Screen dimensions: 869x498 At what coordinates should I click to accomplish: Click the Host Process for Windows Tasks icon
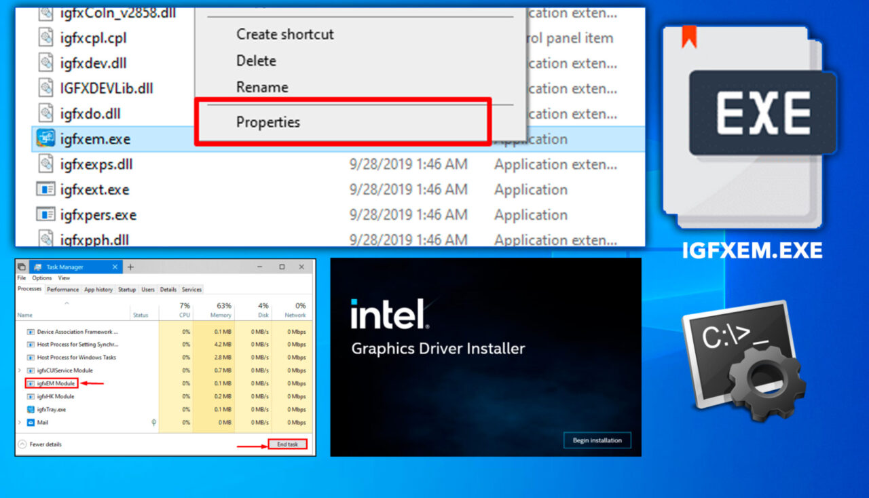pos(31,358)
